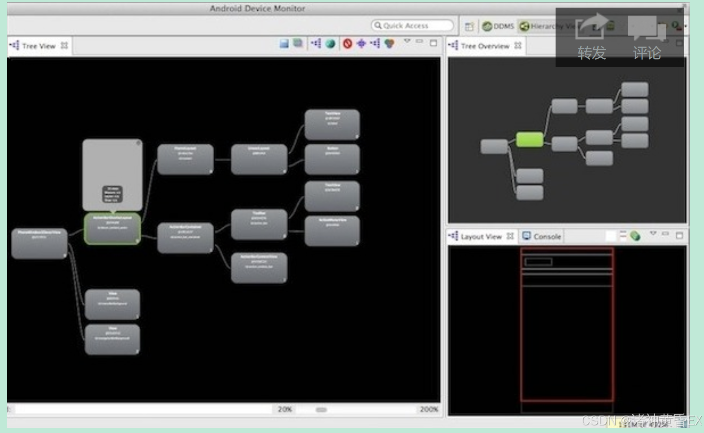Open the Layout View panel view menu triangle

pos(653,233)
